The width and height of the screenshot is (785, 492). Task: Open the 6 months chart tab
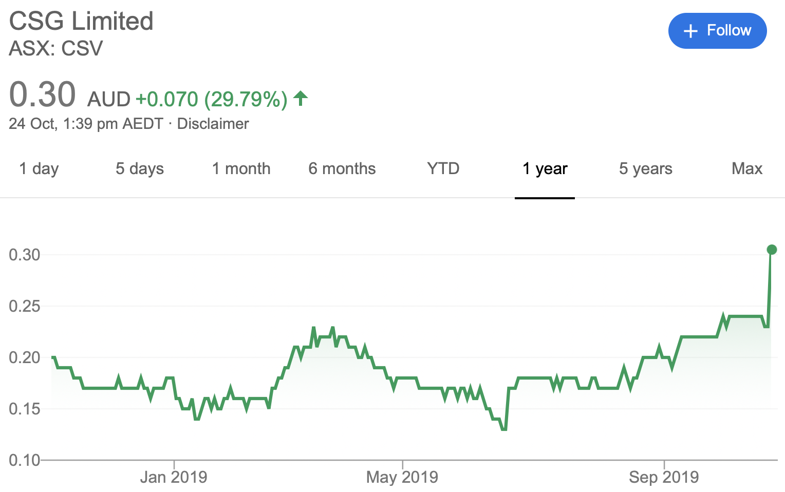(342, 168)
